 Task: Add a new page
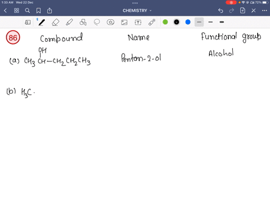(242, 11)
